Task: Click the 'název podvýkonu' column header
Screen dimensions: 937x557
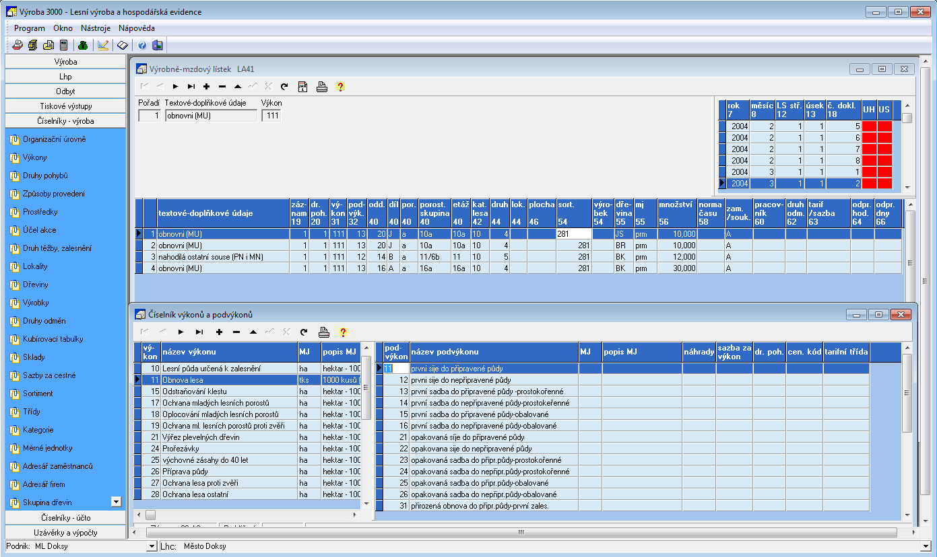Action: (x=494, y=352)
